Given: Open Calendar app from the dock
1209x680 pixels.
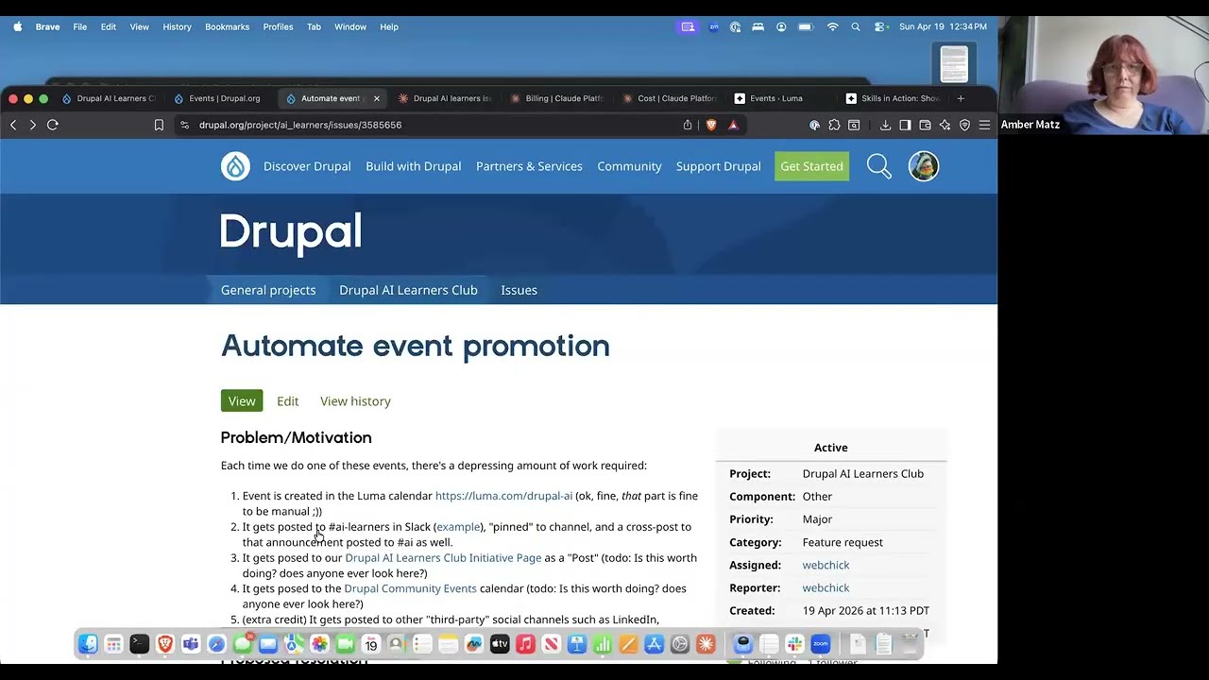Looking at the screenshot, I should (371, 644).
